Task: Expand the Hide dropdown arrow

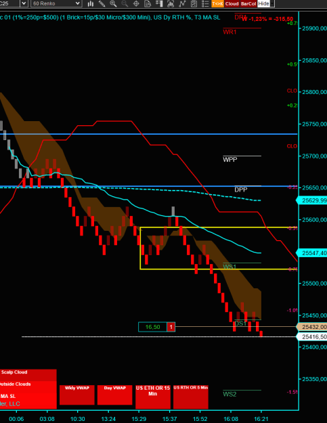Action: click(272, 3)
